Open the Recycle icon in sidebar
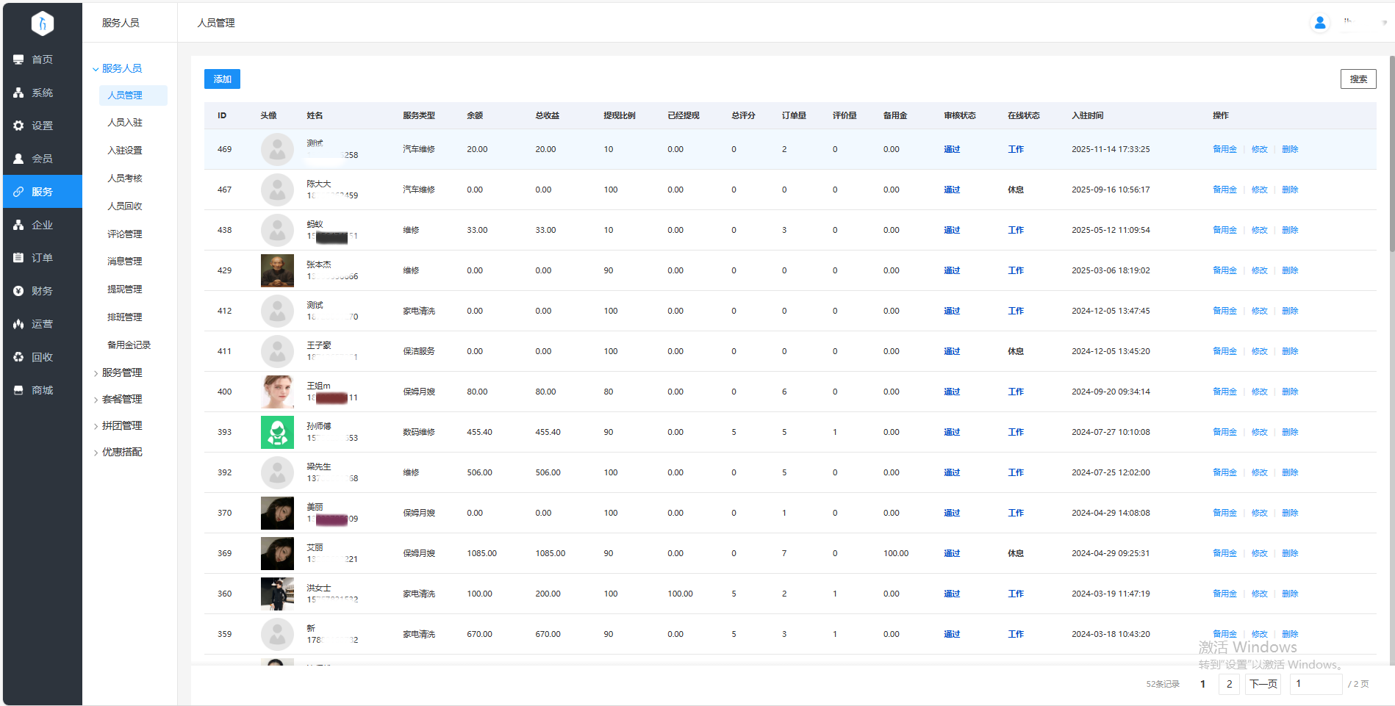 click(x=18, y=357)
